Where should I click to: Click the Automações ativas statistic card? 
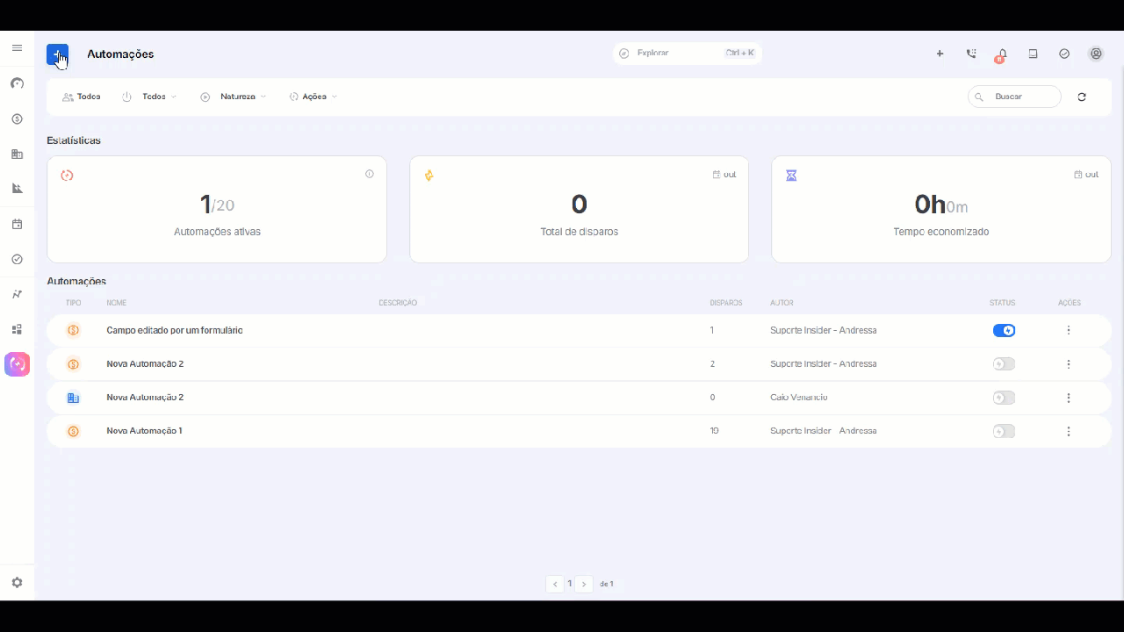[x=217, y=209]
